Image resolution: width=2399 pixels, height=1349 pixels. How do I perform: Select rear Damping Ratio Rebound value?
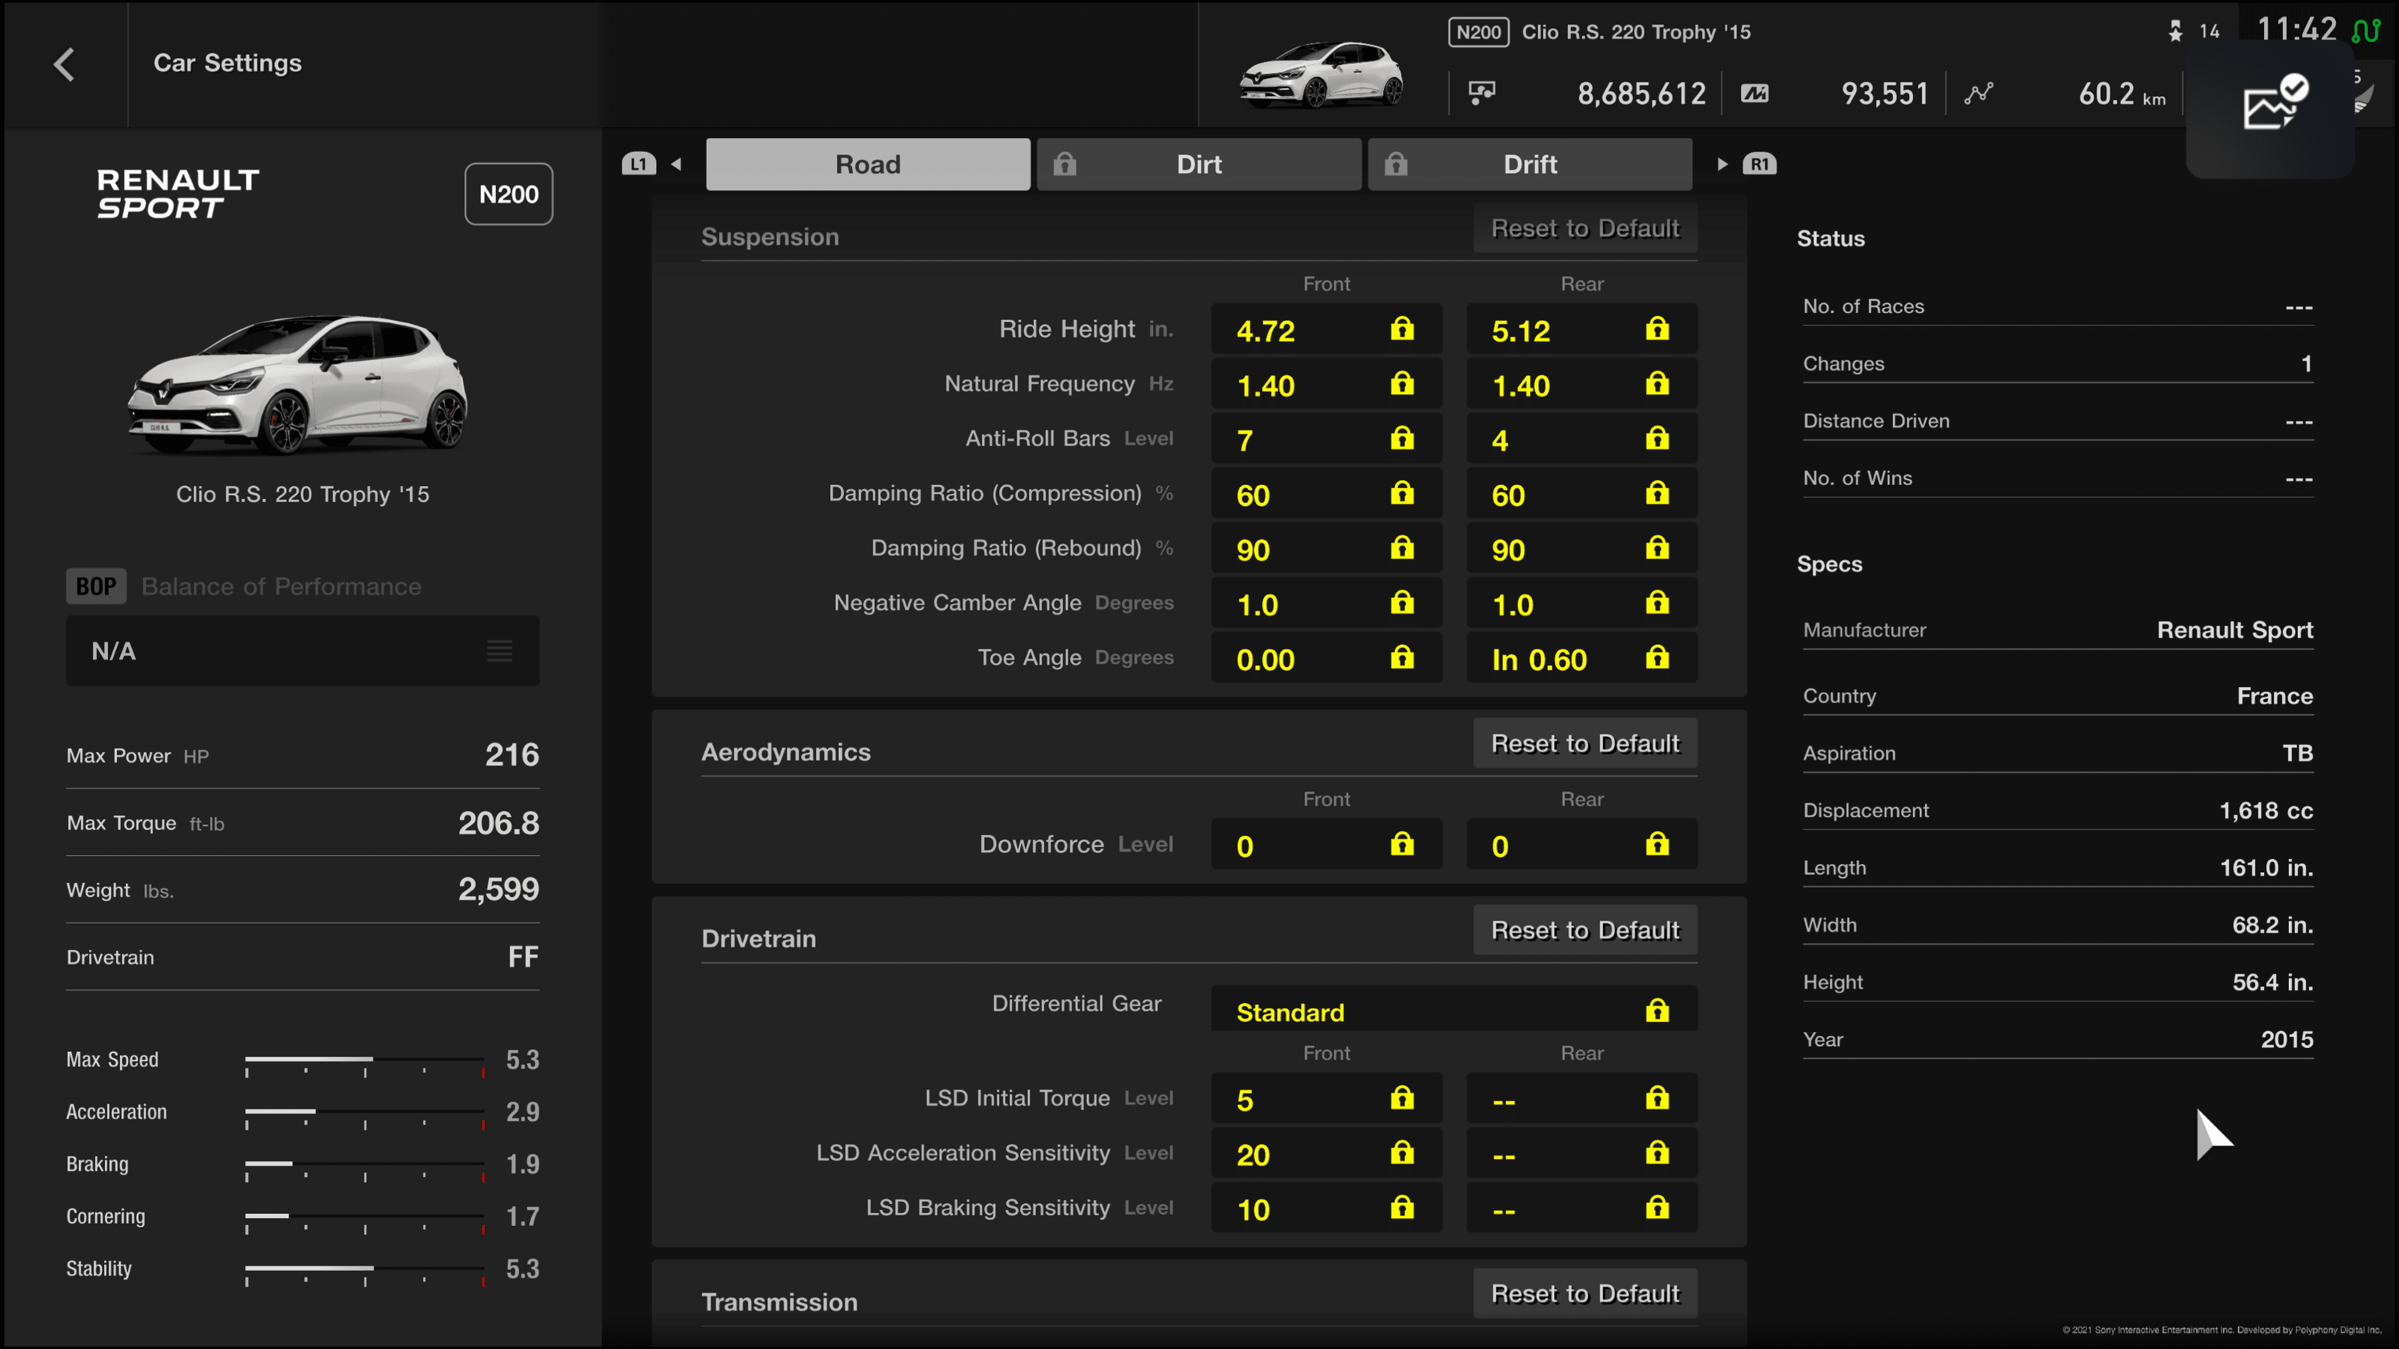coord(1581,550)
